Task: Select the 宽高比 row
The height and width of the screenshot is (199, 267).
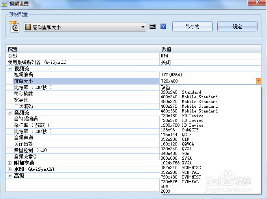Action: (83, 100)
